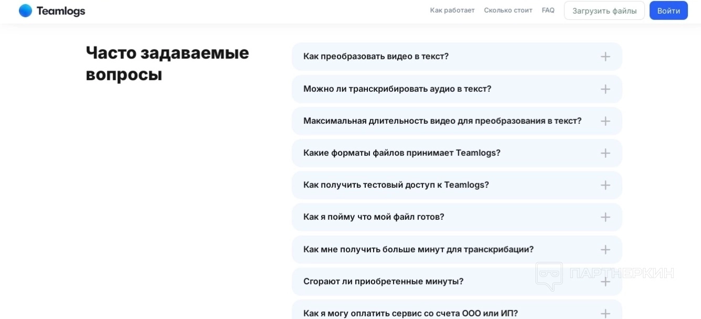Screen dimensions: 701x319
Task: Expand plus icon for 'Как получить тестовый доступ'
Action: coord(605,185)
